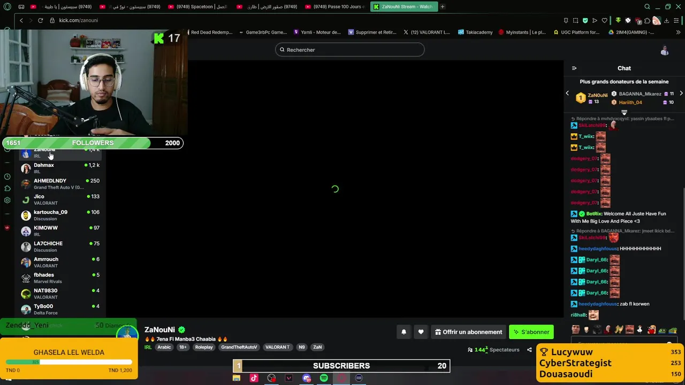Click the share icon beside Spectateurs
685x385 pixels.
(x=529, y=350)
